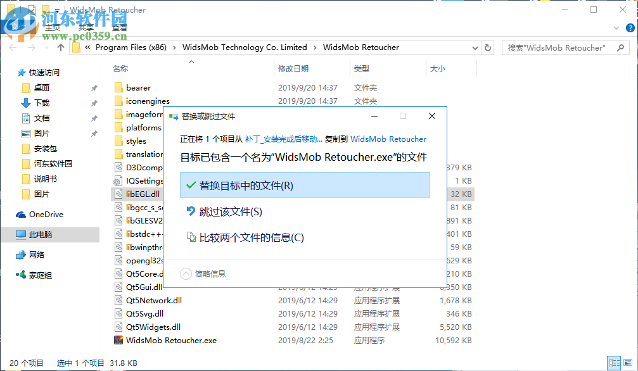The image size is (638, 371).
Task: Click the back navigation arrow
Action: pos(13,47)
